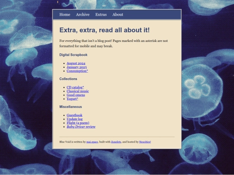Open the About page link
Image resolution: width=234 pixels, height=175 pixels.
tap(118, 15)
